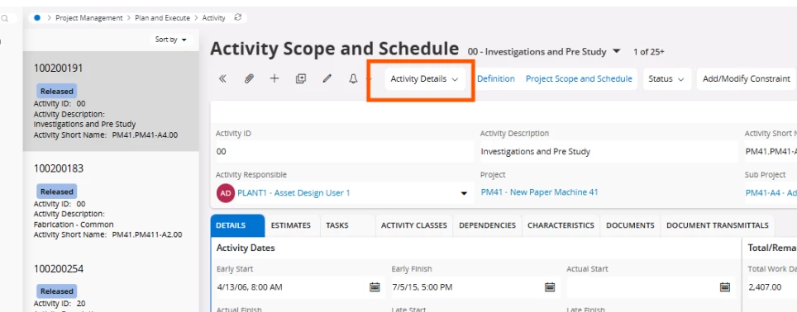
Task: Collapse the record list panel chevron icon
Action: [x=222, y=78]
